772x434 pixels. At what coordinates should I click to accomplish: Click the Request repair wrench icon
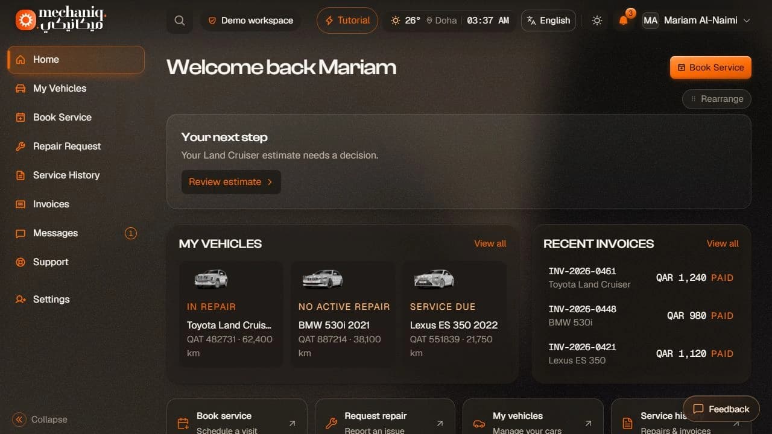[x=331, y=424]
